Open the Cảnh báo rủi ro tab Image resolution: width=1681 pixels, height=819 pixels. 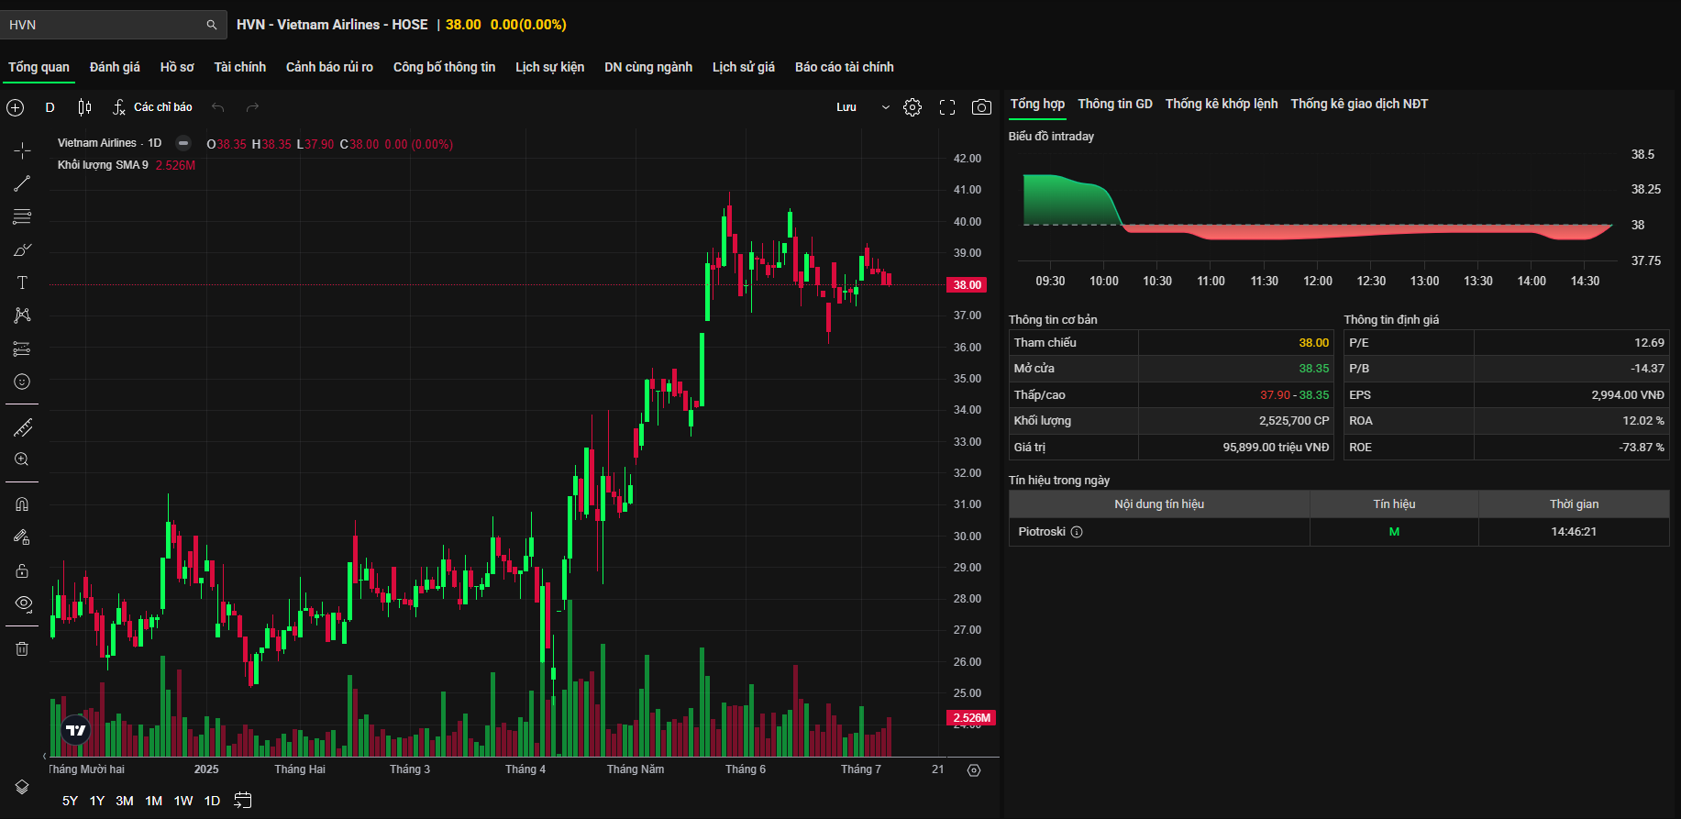329,67
